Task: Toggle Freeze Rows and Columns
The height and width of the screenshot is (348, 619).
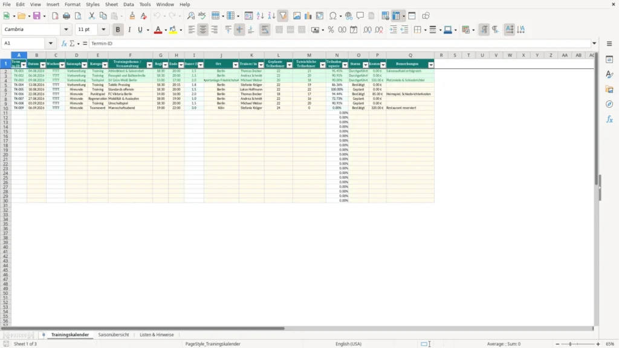Action: tap(396, 16)
